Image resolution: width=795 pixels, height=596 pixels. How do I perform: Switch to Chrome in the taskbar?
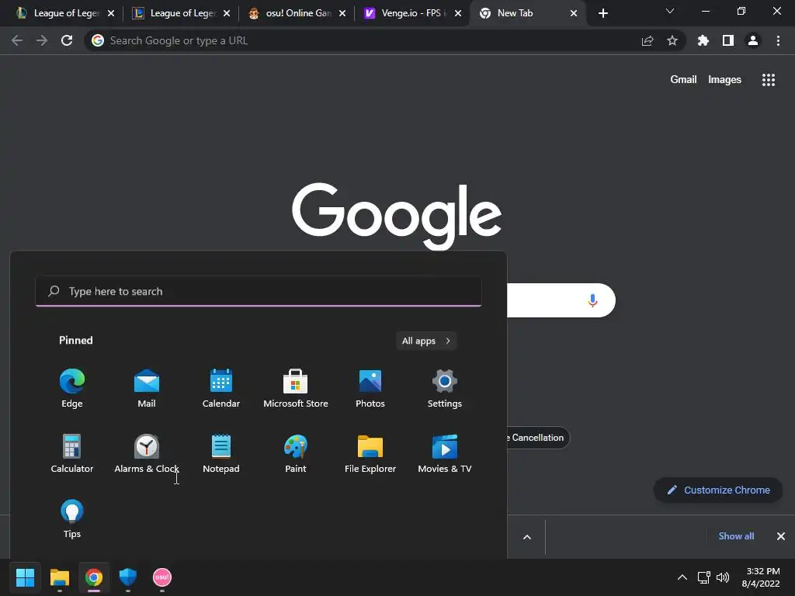tap(94, 577)
